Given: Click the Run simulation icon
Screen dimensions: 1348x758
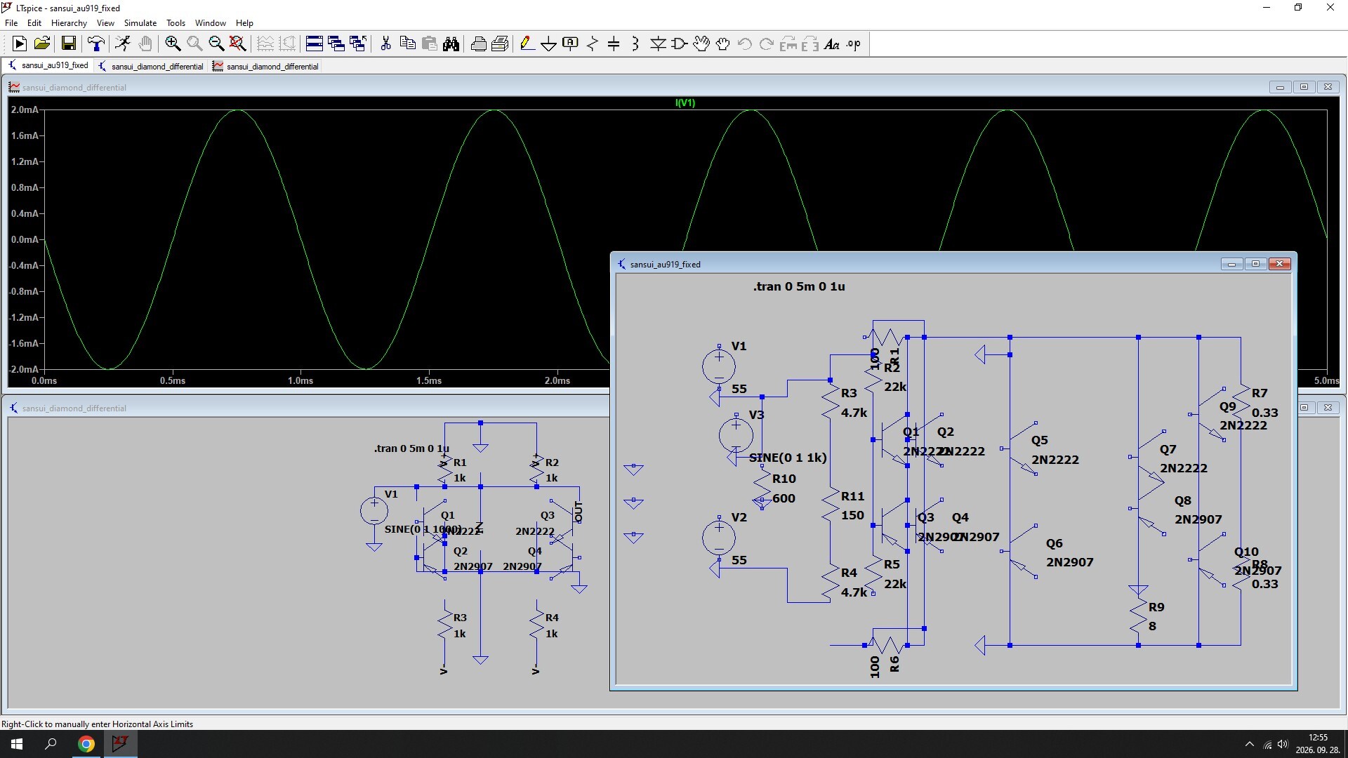Looking at the screenshot, I should point(20,44).
